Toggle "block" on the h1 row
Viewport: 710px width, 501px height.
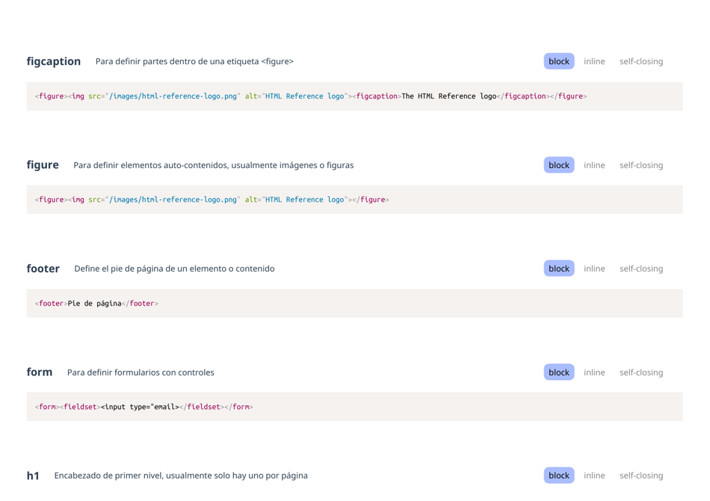click(558, 475)
